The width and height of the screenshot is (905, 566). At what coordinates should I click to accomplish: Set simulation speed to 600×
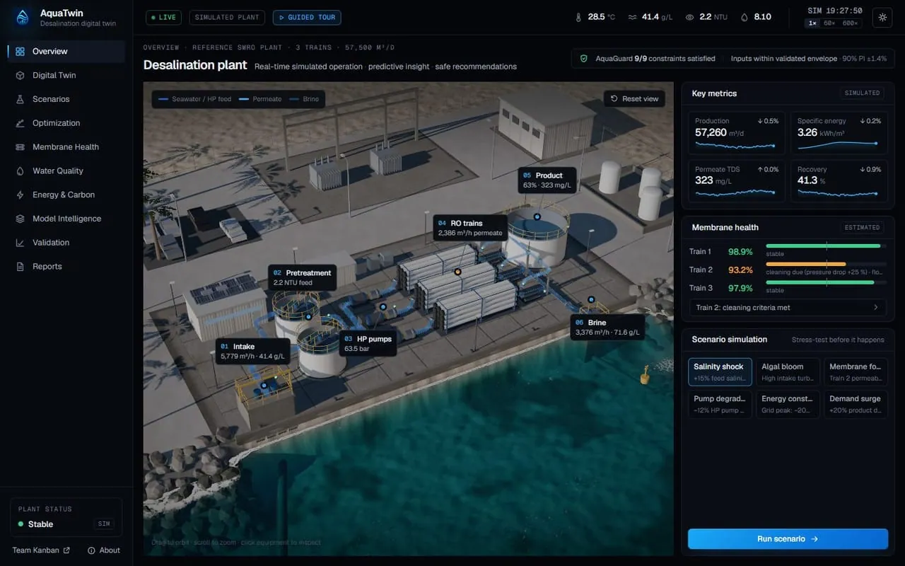click(849, 23)
